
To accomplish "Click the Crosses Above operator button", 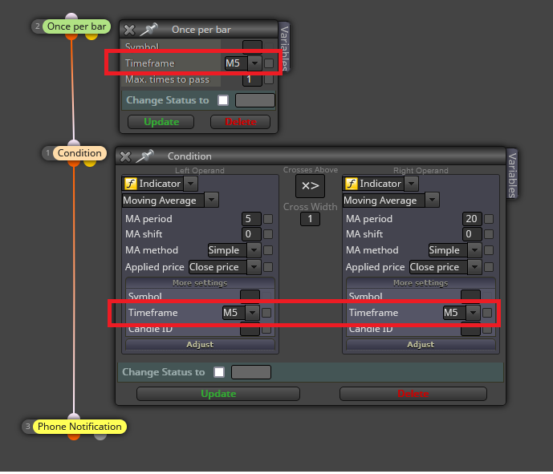I will [x=310, y=186].
